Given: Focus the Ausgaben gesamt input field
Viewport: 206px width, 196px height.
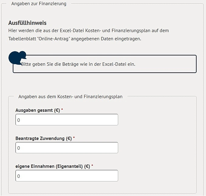Looking at the screenshot, I should tap(67, 120).
